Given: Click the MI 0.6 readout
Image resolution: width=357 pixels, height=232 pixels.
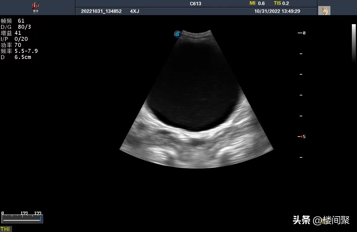Looking at the screenshot, I should click(257, 3).
